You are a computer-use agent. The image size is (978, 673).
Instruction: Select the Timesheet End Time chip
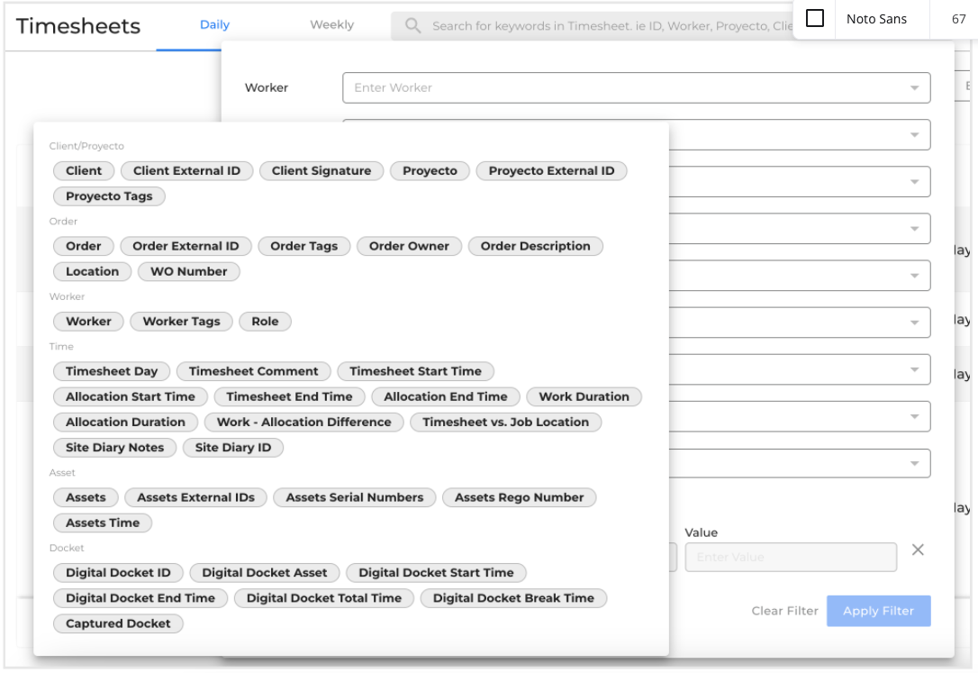point(289,397)
